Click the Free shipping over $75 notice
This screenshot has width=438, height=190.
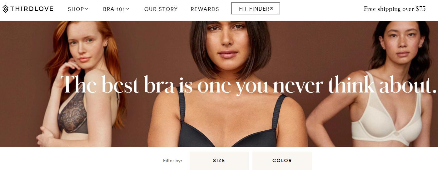pos(395,9)
